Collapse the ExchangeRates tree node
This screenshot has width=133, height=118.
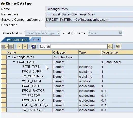pos(9,57)
